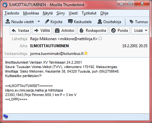The width and height of the screenshot is (152, 123).
Task: Click line starting '23393,1943,Pirjo Piironen'
Action: 41,95
